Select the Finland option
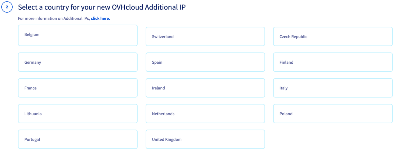The width and height of the screenshot is (393, 150). [x=333, y=62]
